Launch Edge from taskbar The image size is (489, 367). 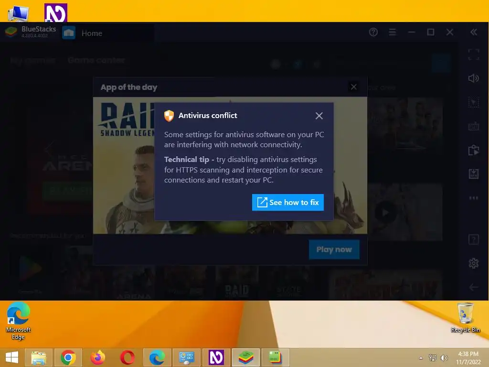point(157,357)
